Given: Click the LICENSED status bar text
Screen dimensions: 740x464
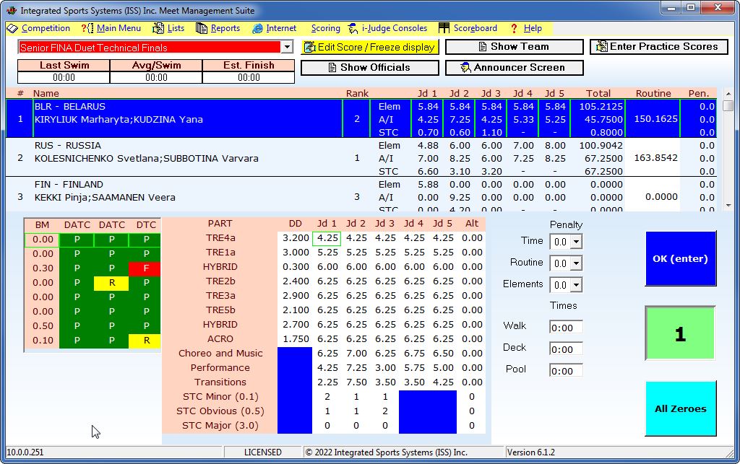Looking at the screenshot, I should point(263,452).
